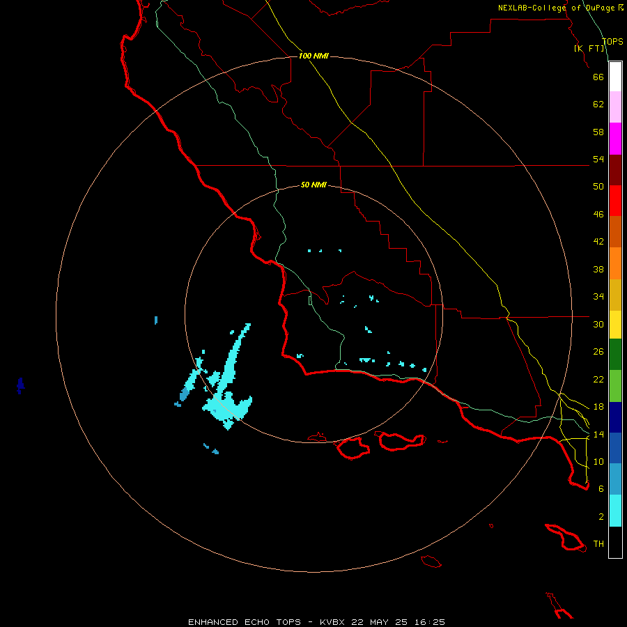
Task: Click the dark red maroon legend swatch
Action: pos(615,170)
